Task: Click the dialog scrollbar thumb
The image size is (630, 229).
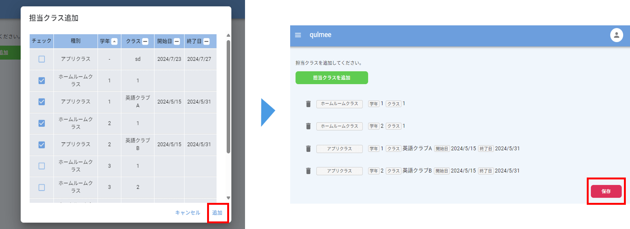Action: click(x=228, y=97)
